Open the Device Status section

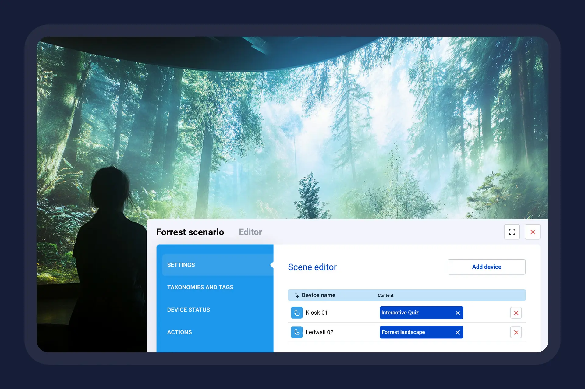[188, 309]
